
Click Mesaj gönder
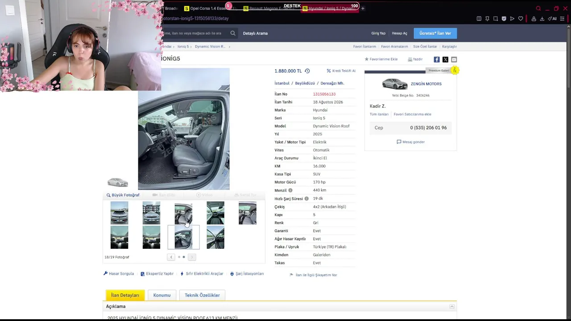click(411, 142)
